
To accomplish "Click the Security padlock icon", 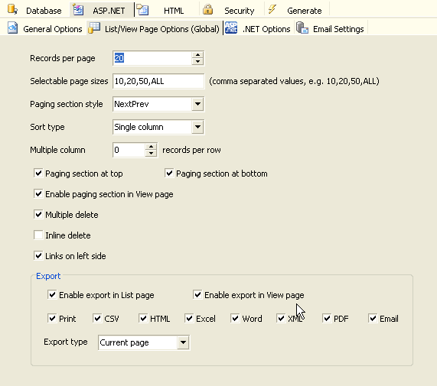I will (x=207, y=9).
